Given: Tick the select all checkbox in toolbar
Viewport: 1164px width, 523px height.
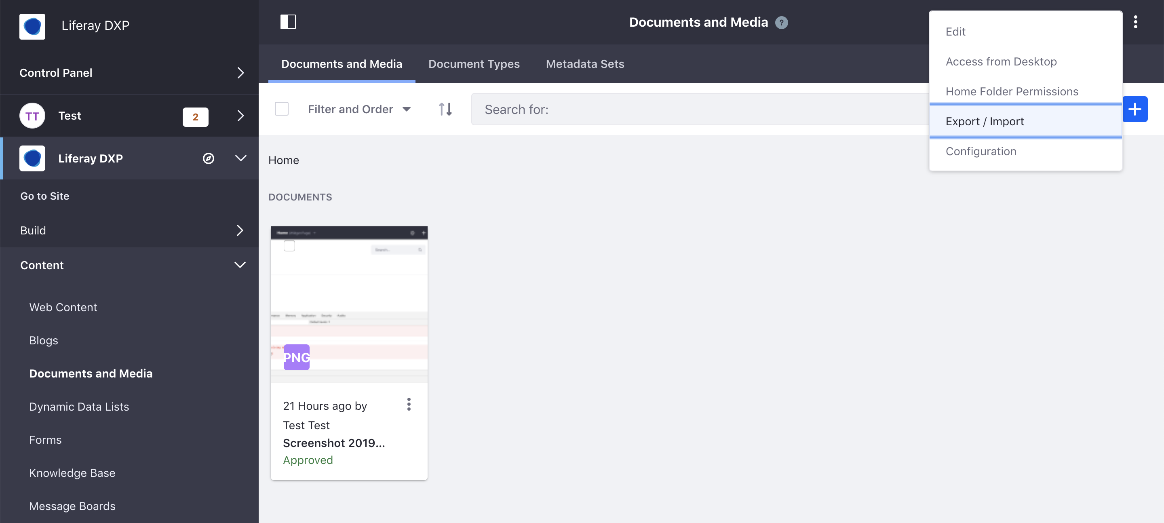Looking at the screenshot, I should (x=282, y=109).
